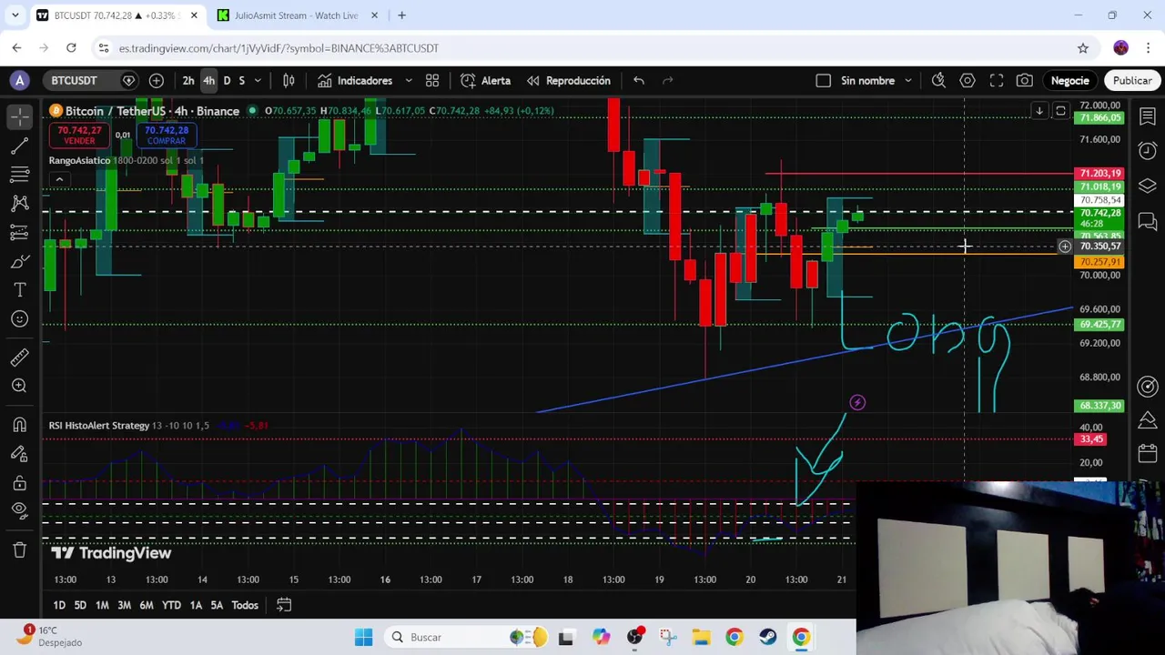The height and width of the screenshot is (655, 1165).
Task: Click the go-to-date calendar icon
Action: 284,605
